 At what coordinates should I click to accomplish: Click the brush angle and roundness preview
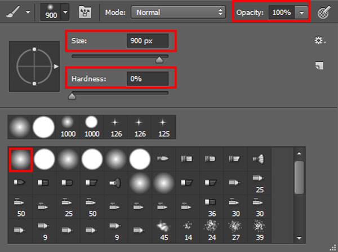pyautogui.click(x=34, y=66)
